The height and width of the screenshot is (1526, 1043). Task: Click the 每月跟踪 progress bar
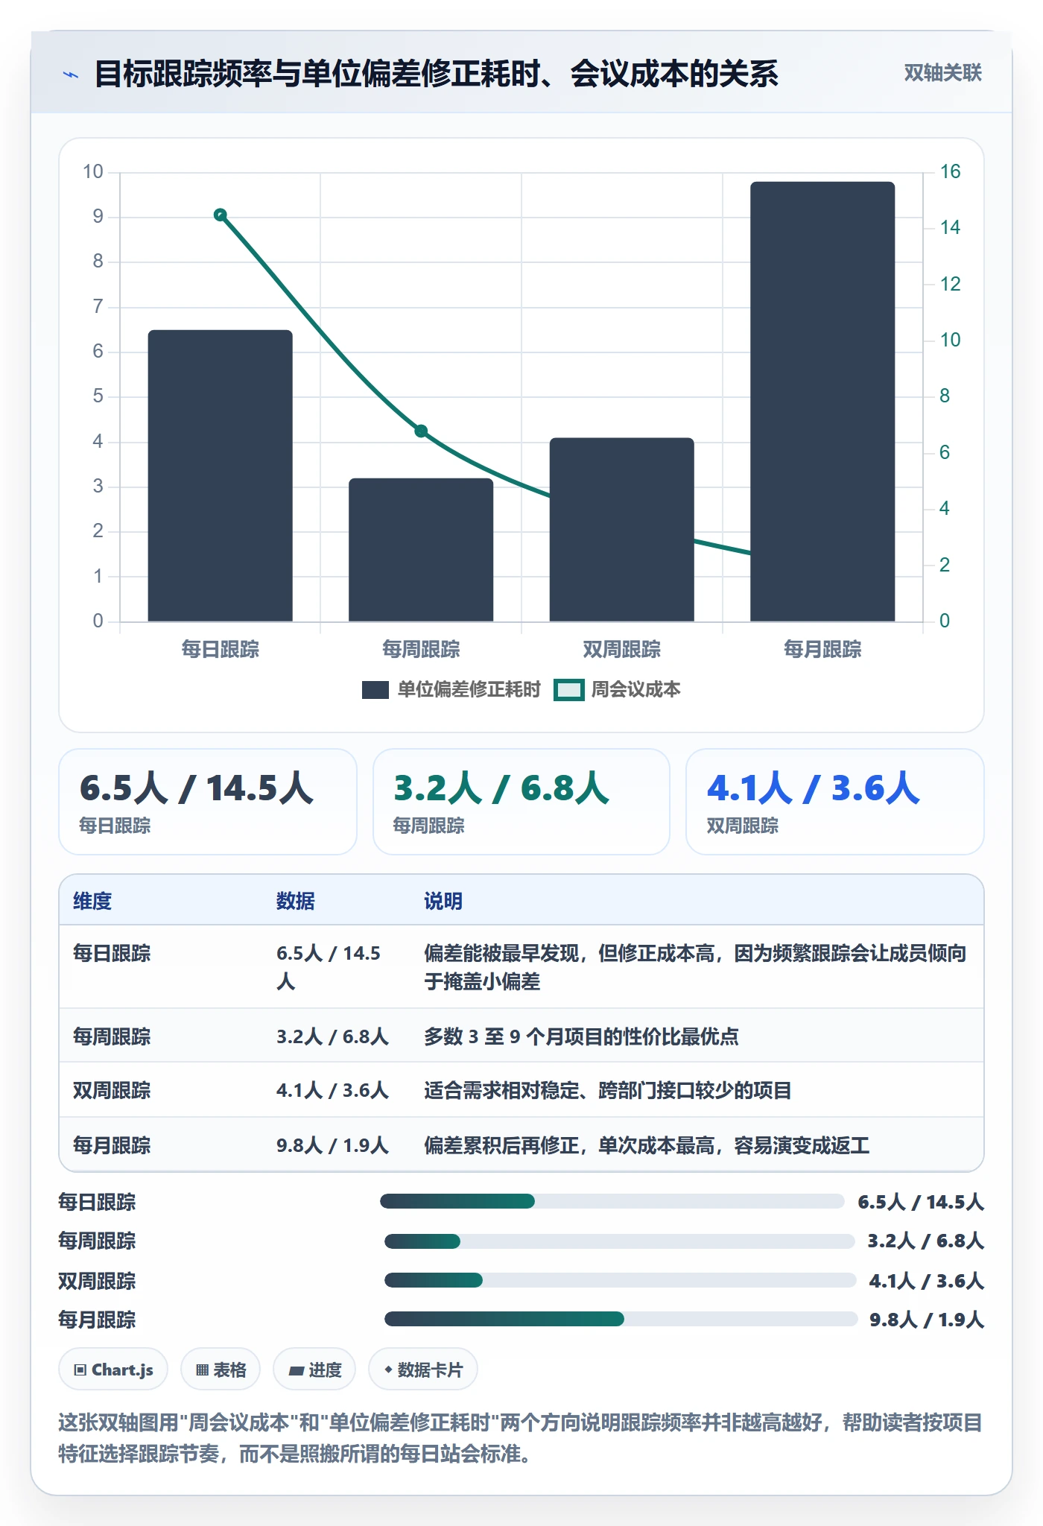[x=621, y=1319]
